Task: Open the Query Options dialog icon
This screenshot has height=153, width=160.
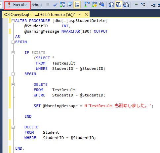Action: click(70, 5)
